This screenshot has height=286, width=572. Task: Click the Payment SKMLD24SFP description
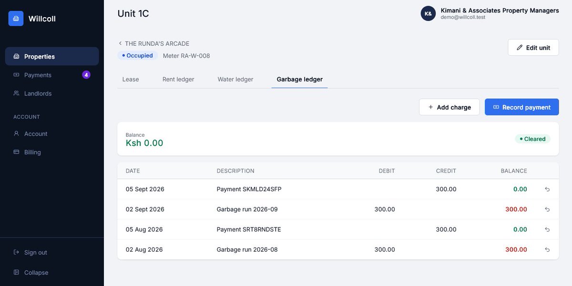tap(249, 189)
